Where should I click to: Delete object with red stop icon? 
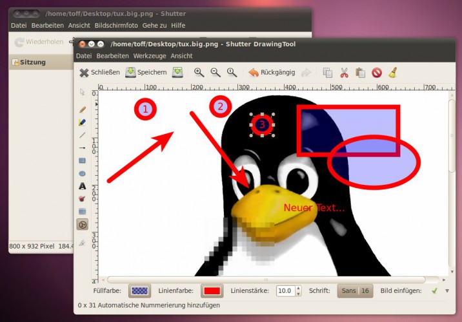click(377, 73)
